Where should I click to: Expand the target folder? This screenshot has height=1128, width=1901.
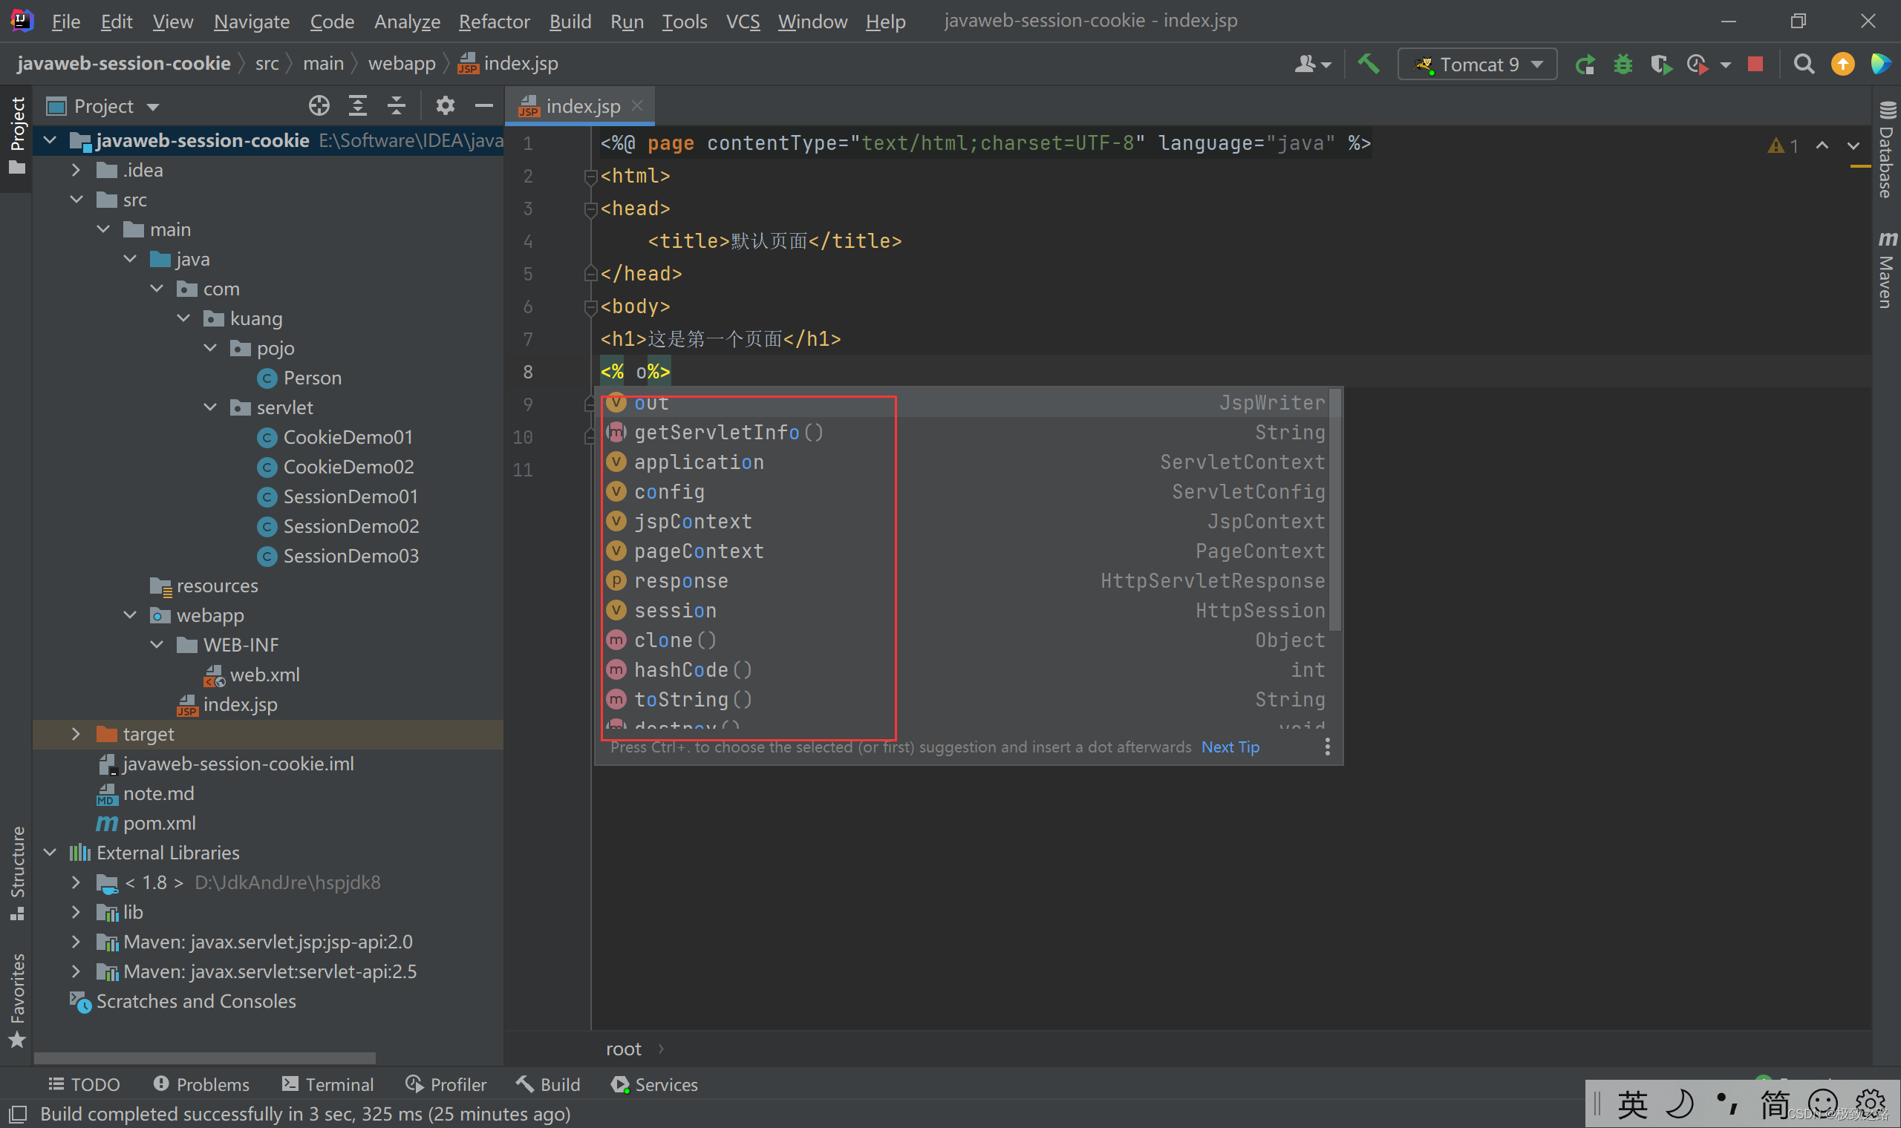click(76, 734)
